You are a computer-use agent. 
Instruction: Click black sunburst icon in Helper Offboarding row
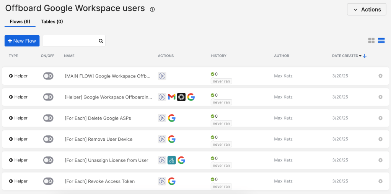(181, 97)
